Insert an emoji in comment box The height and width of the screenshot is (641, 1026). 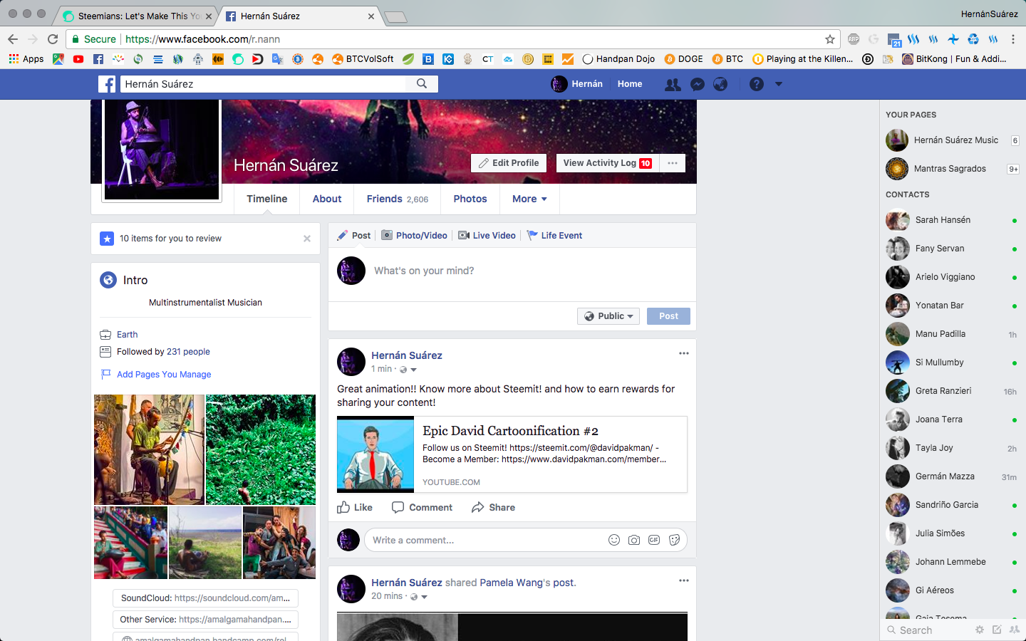pyautogui.click(x=614, y=541)
